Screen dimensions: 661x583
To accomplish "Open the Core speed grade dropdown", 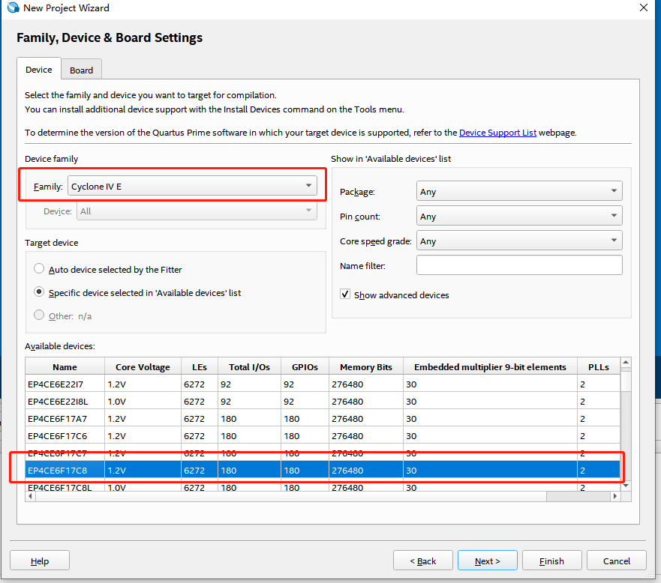I will tap(518, 241).
